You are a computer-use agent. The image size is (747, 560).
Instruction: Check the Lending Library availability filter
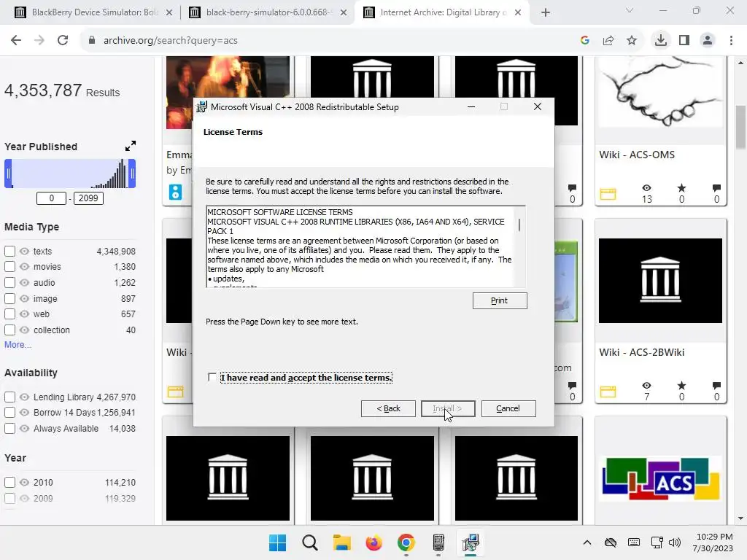(x=9, y=397)
